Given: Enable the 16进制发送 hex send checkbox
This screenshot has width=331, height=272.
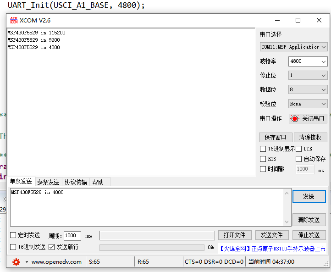Looking at the screenshot, I should click(x=13, y=247).
